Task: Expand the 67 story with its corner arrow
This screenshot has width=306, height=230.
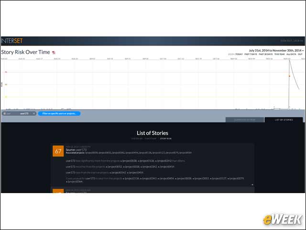Action: click(x=252, y=184)
